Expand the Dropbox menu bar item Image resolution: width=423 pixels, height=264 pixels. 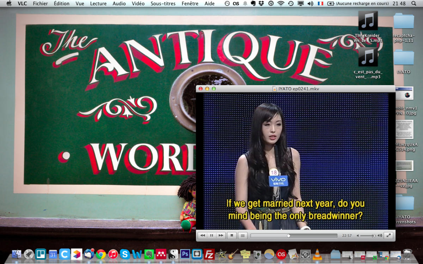click(x=261, y=4)
